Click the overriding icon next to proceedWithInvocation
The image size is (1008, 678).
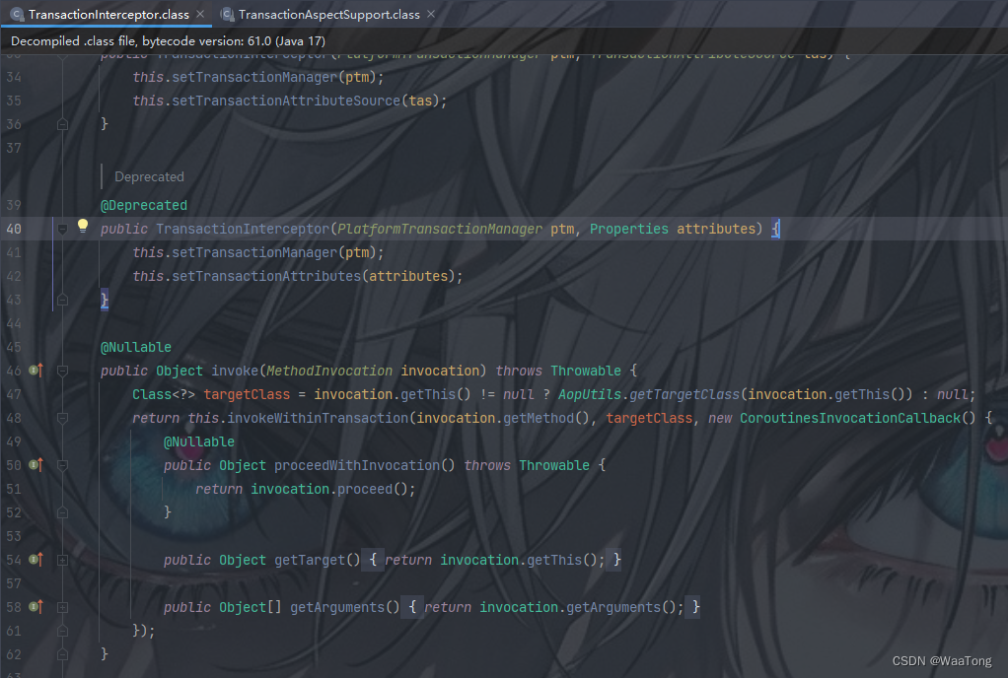pos(35,464)
